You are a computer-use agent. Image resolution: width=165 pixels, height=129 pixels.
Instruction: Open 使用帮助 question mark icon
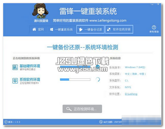[x=154, y=27]
